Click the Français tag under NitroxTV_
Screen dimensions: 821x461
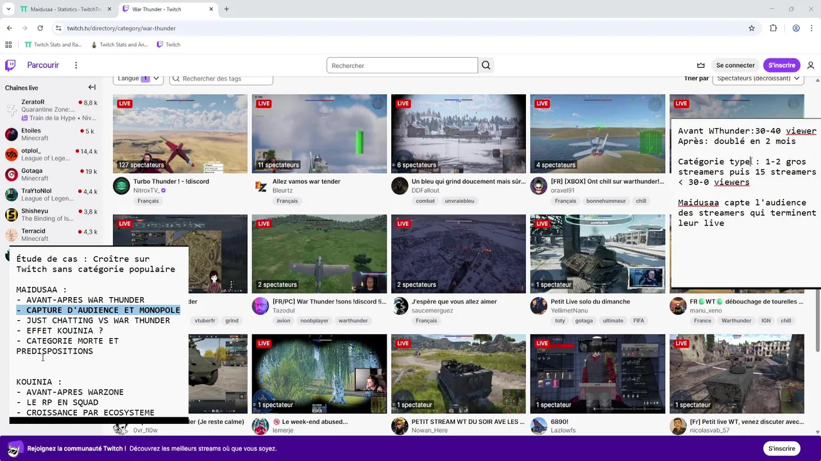tap(148, 201)
